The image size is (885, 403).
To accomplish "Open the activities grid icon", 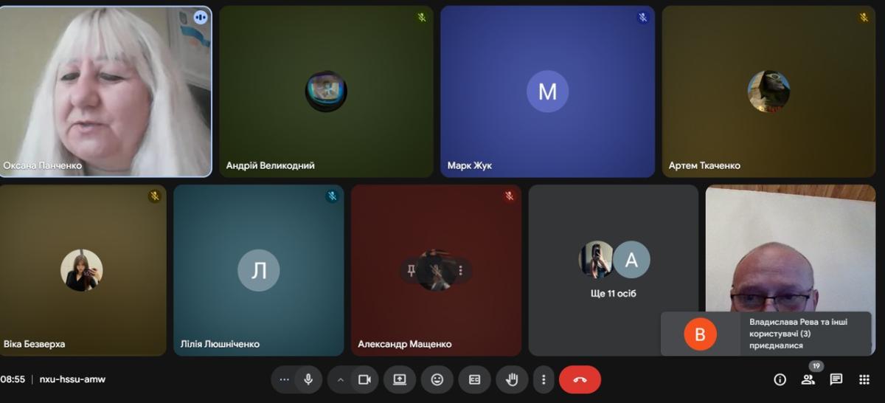I will pos(864,379).
